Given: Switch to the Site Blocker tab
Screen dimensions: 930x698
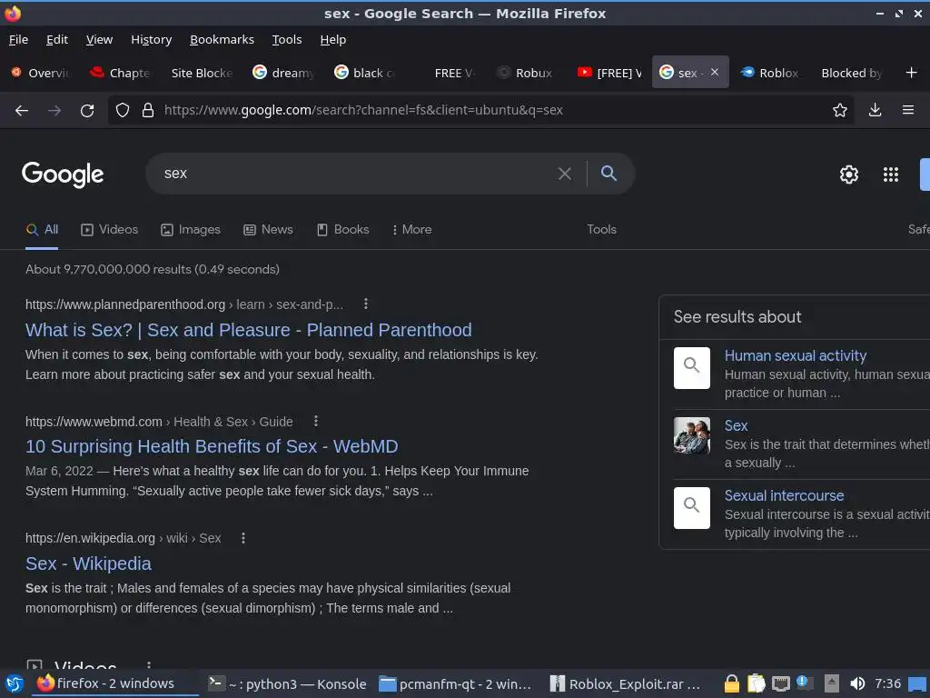Looking at the screenshot, I should 202,73.
